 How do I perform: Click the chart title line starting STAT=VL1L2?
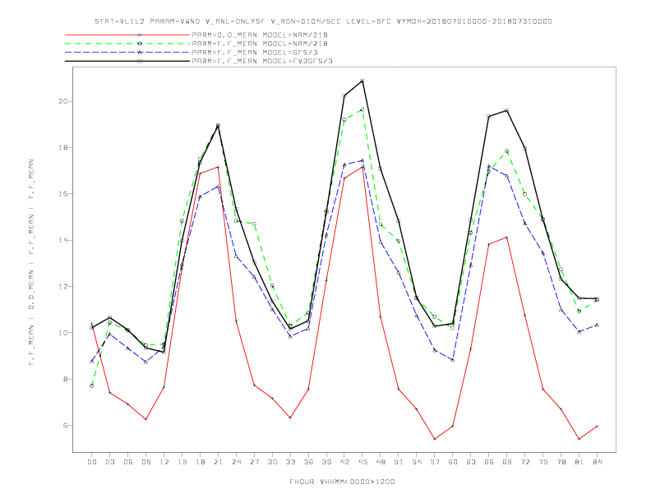(323, 21)
